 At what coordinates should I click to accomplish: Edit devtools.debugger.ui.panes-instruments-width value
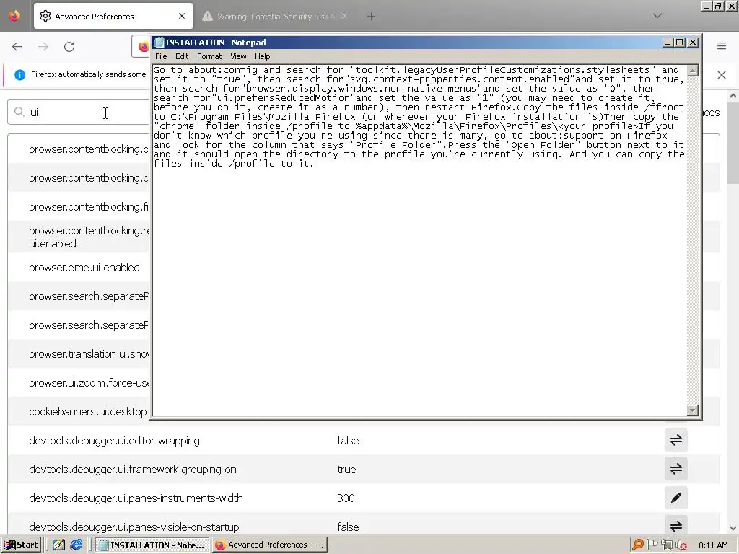(676, 498)
